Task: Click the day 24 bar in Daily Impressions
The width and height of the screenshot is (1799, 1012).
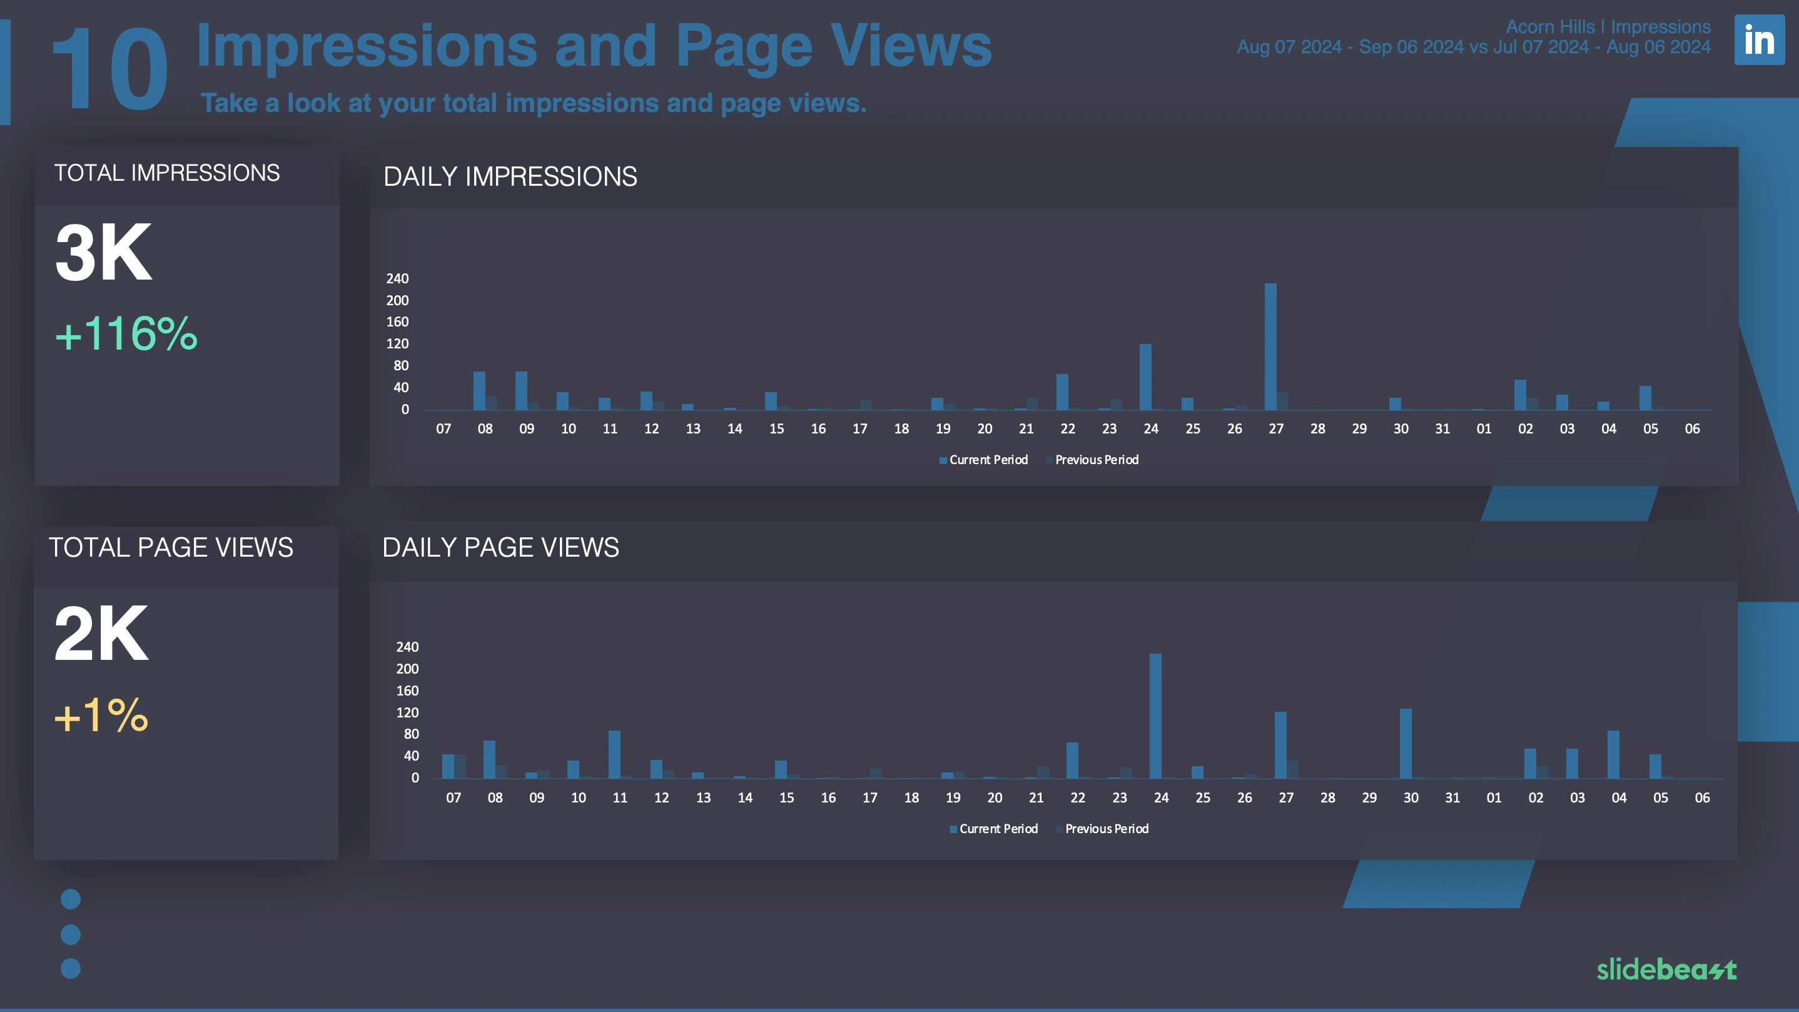Action: 1145,377
